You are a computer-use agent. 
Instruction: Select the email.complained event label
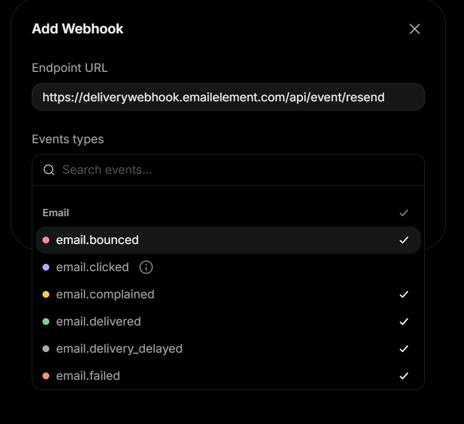(105, 294)
